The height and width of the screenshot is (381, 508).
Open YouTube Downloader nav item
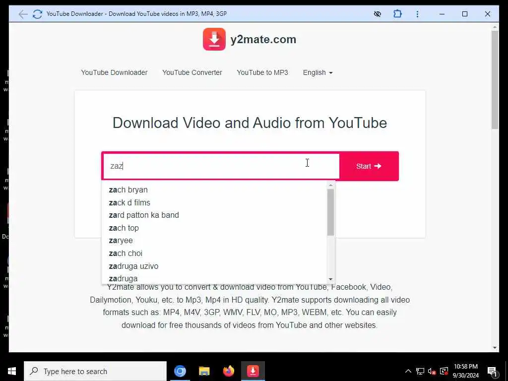[115, 72]
